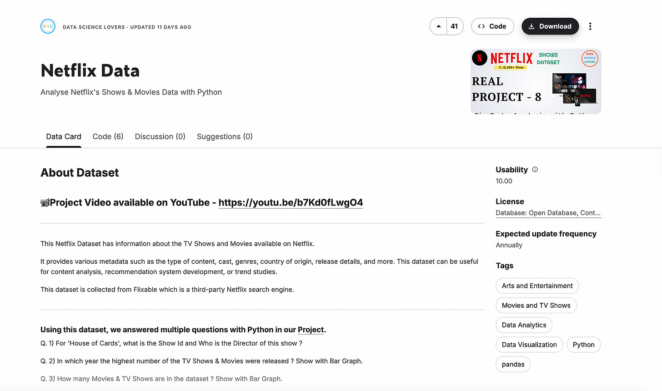
Task: Select the Arts and Entertainment tag
Action: 537,286
